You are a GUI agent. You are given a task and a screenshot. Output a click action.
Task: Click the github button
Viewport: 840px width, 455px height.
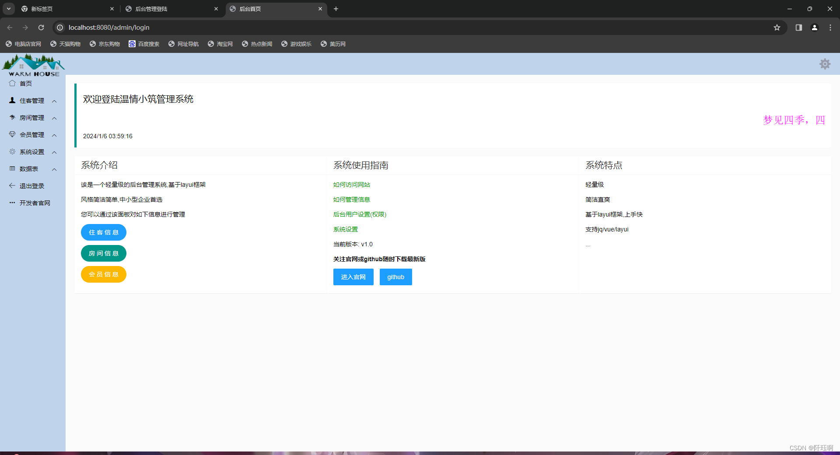(x=395, y=276)
